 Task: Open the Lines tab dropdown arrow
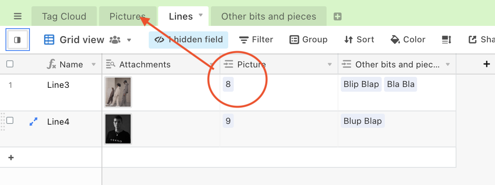[201, 15]
